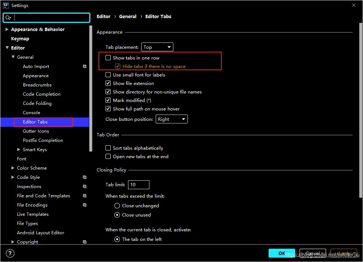Expand the Copyright node
The height and width of the screenshot is (262, 363).
[13, 242]
